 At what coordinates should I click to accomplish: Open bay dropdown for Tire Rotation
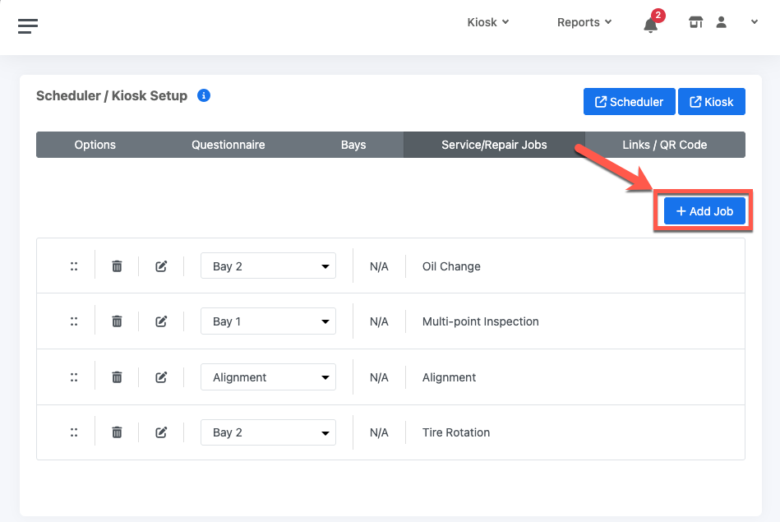(x=268, y=432)
